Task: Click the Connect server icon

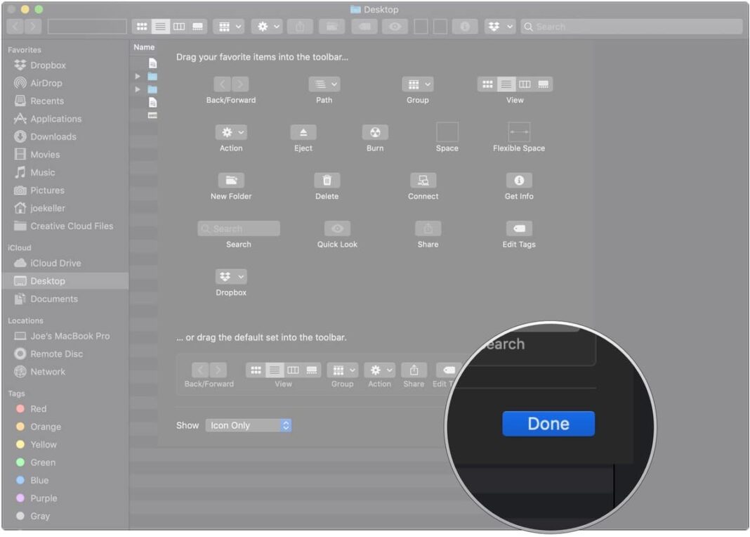Action: (x=422, y=180)
